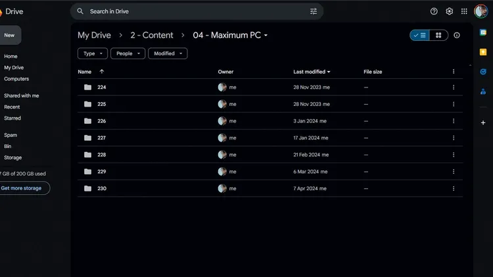Click Get more storage button
The image size is (493, 277).
point(22,188)
